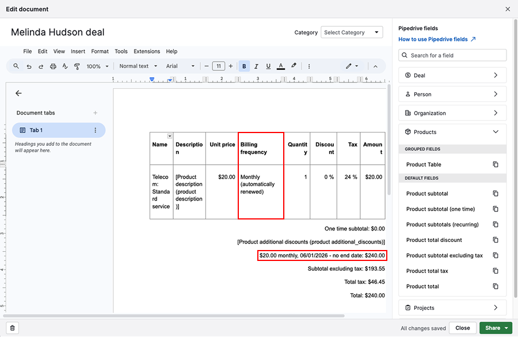
Task: Expand the Deal fields section
Action: [452, 75]
